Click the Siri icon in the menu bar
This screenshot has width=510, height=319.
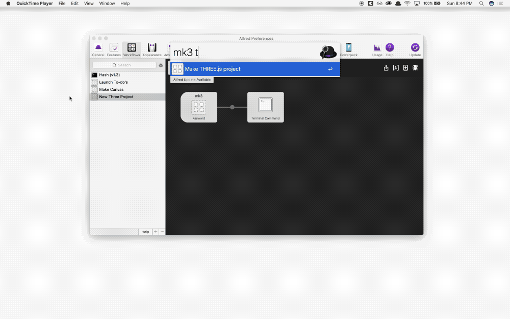(x=492, y=3)
